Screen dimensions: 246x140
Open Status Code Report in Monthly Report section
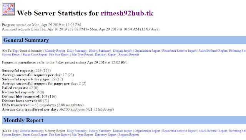point(35,135)
